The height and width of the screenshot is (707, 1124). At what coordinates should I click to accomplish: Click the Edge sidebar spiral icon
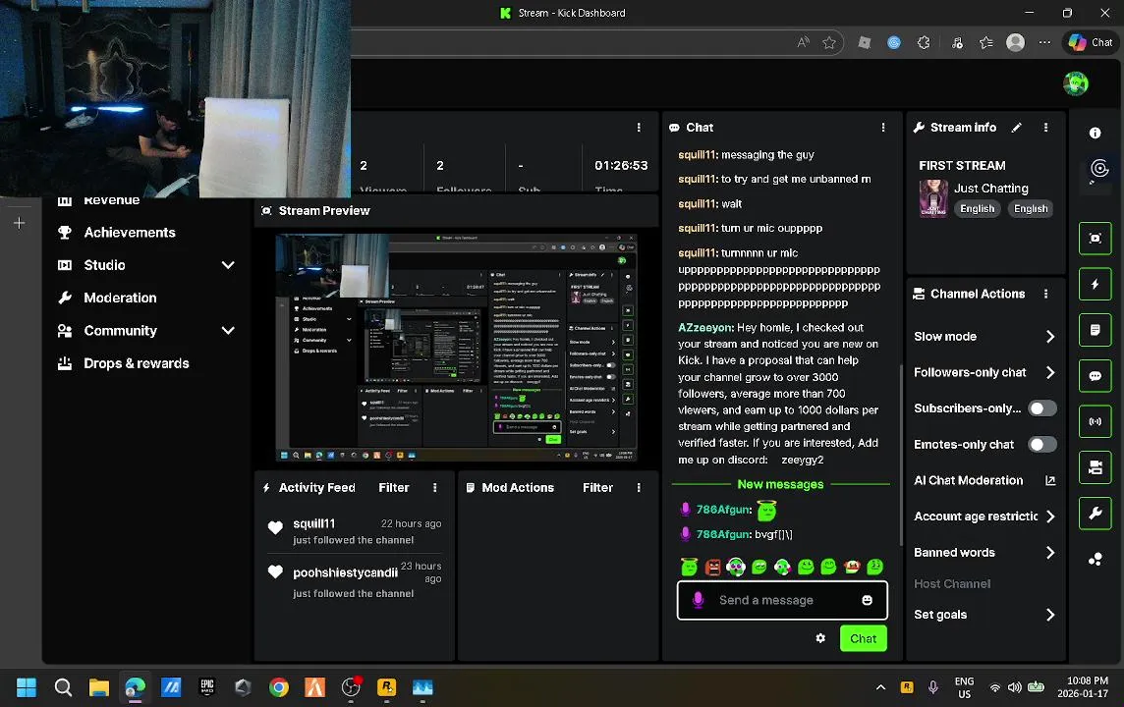click(1098, 169)
